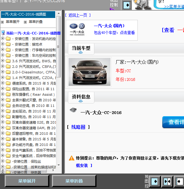The image size is (184, 189).
Task: Click the 载安装 download link
Action: [82, 165]
